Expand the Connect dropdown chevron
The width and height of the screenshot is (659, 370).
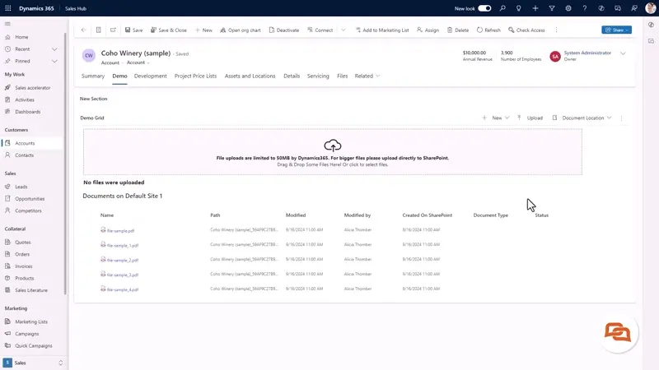[344, 30]
